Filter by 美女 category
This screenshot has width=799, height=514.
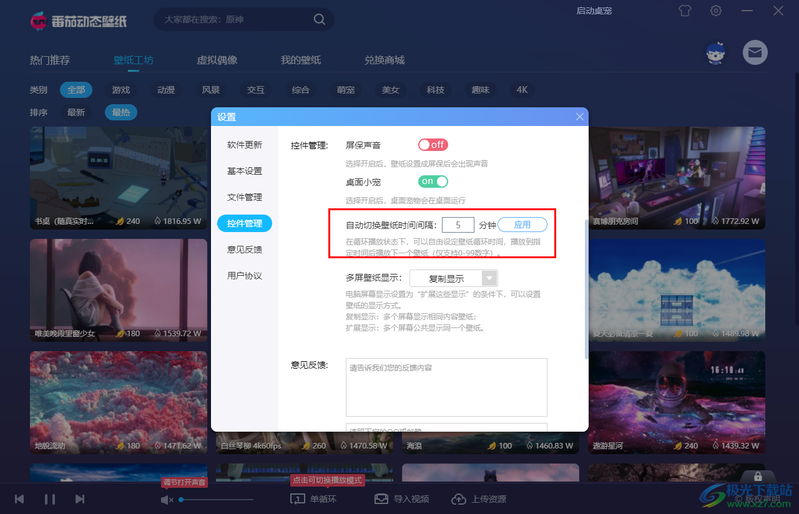pos(391,90)
